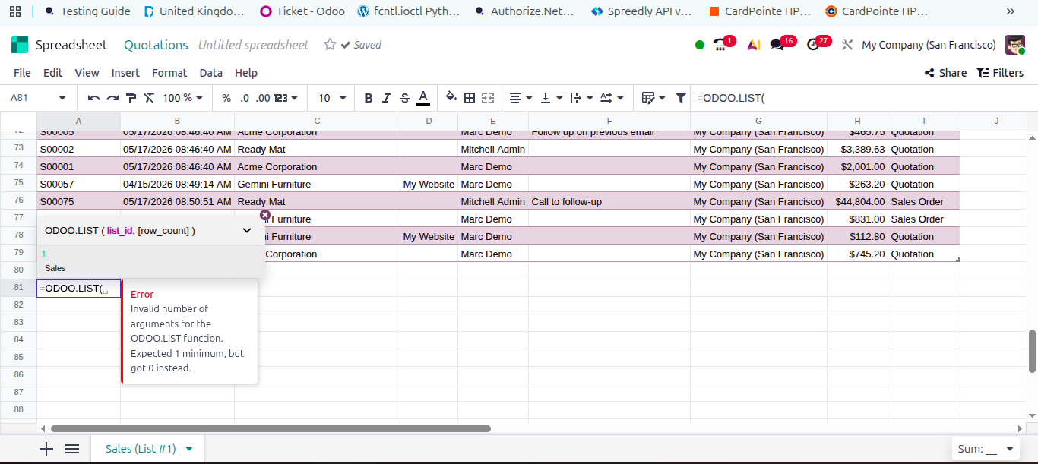
Task: Open the horizontal align dropdown
Action: click(x=521, y=98)
